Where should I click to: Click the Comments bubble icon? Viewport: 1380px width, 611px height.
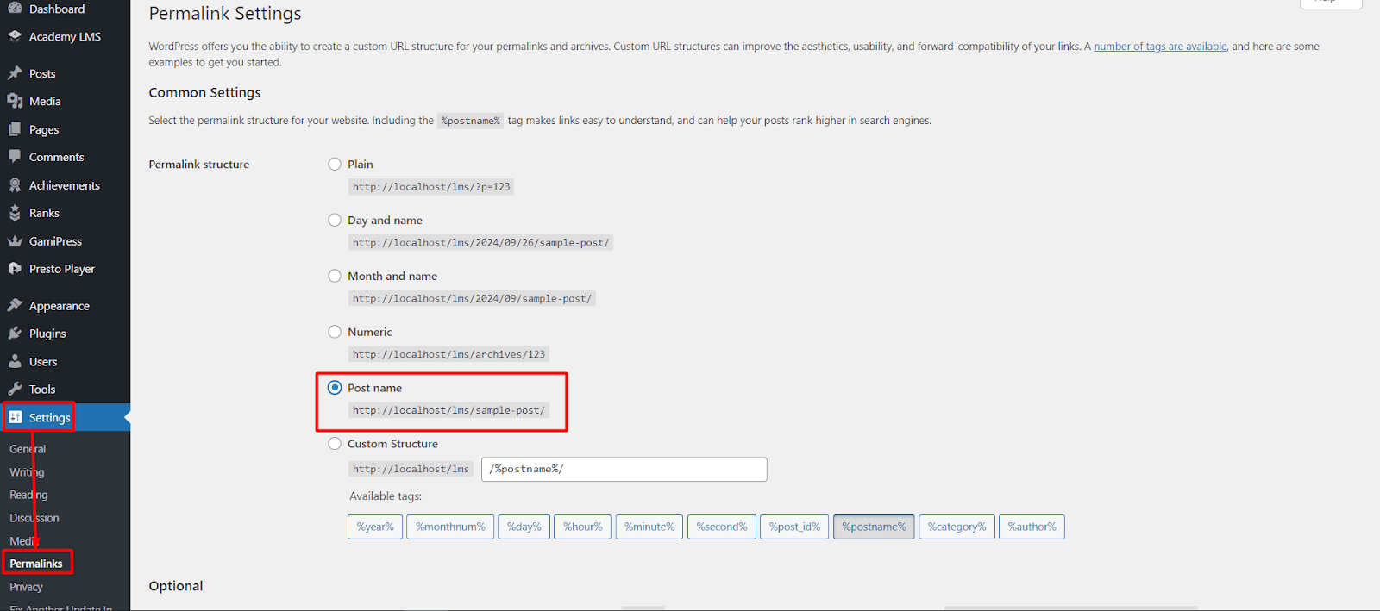point(15,157)
